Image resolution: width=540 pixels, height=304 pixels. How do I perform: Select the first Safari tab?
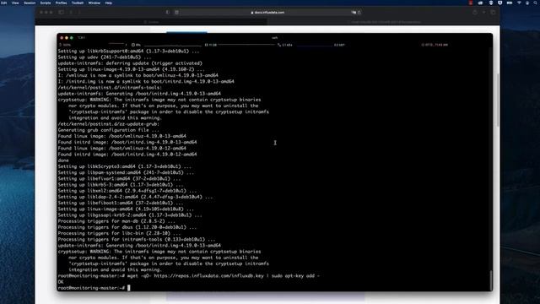[x=151, y=22]
